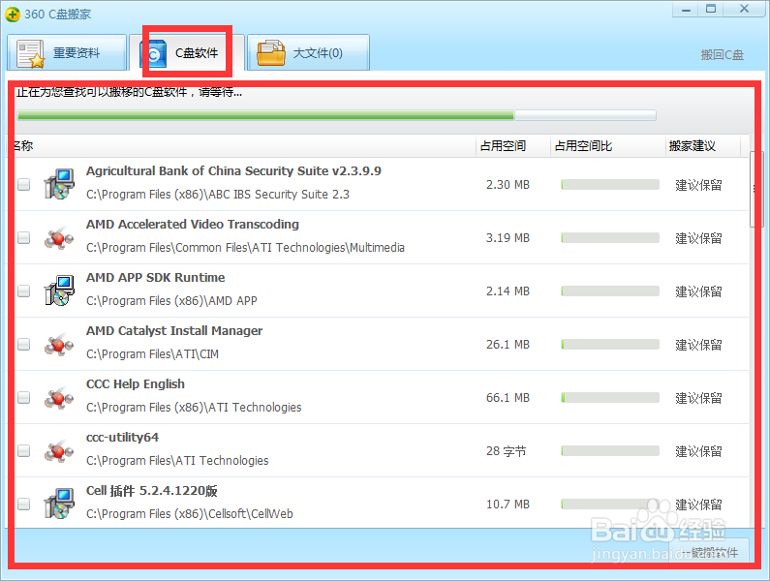Image resolution: width=770 pixels, height=581 pixels.
Task: Click the 搬回C盘 link
Action: 722,55
